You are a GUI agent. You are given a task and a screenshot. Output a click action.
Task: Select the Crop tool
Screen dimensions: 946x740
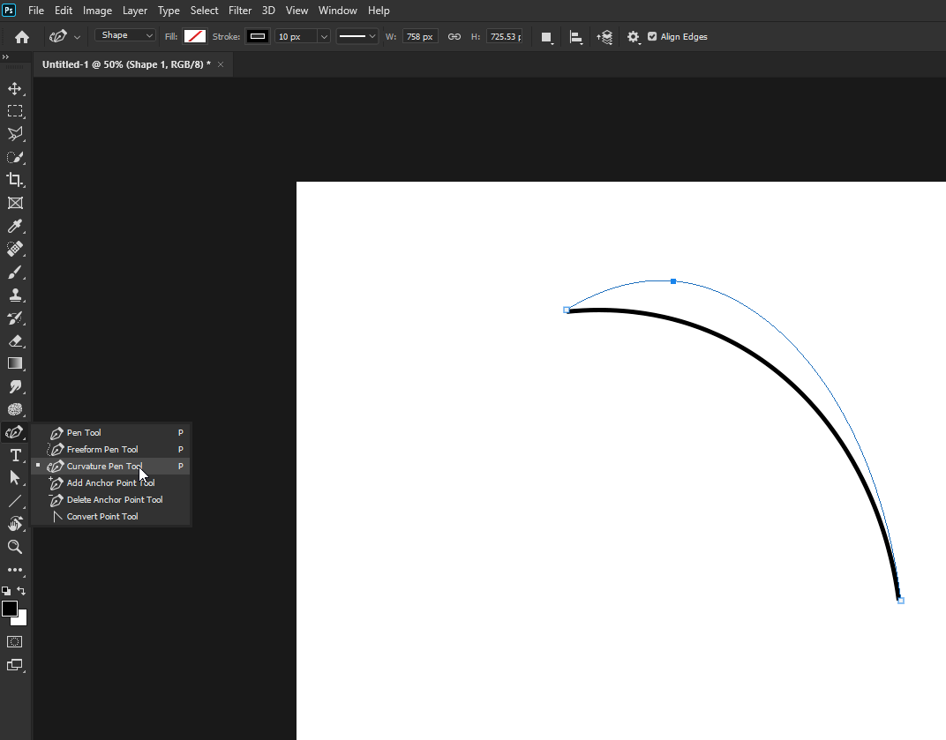coord(15,180)
